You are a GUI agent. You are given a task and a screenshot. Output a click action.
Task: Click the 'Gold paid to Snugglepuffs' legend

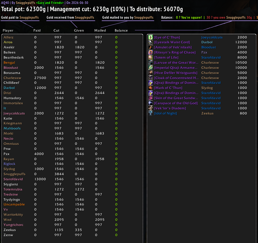[x=20, y=17]
